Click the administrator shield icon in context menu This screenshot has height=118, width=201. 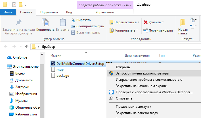tap(111, 73)
